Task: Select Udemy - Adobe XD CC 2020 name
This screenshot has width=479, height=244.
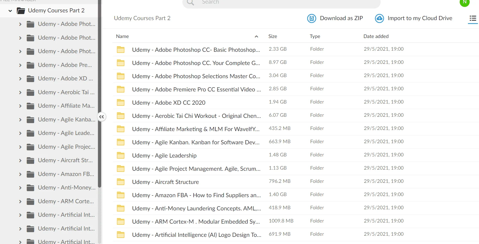Action: coord(169,103)
